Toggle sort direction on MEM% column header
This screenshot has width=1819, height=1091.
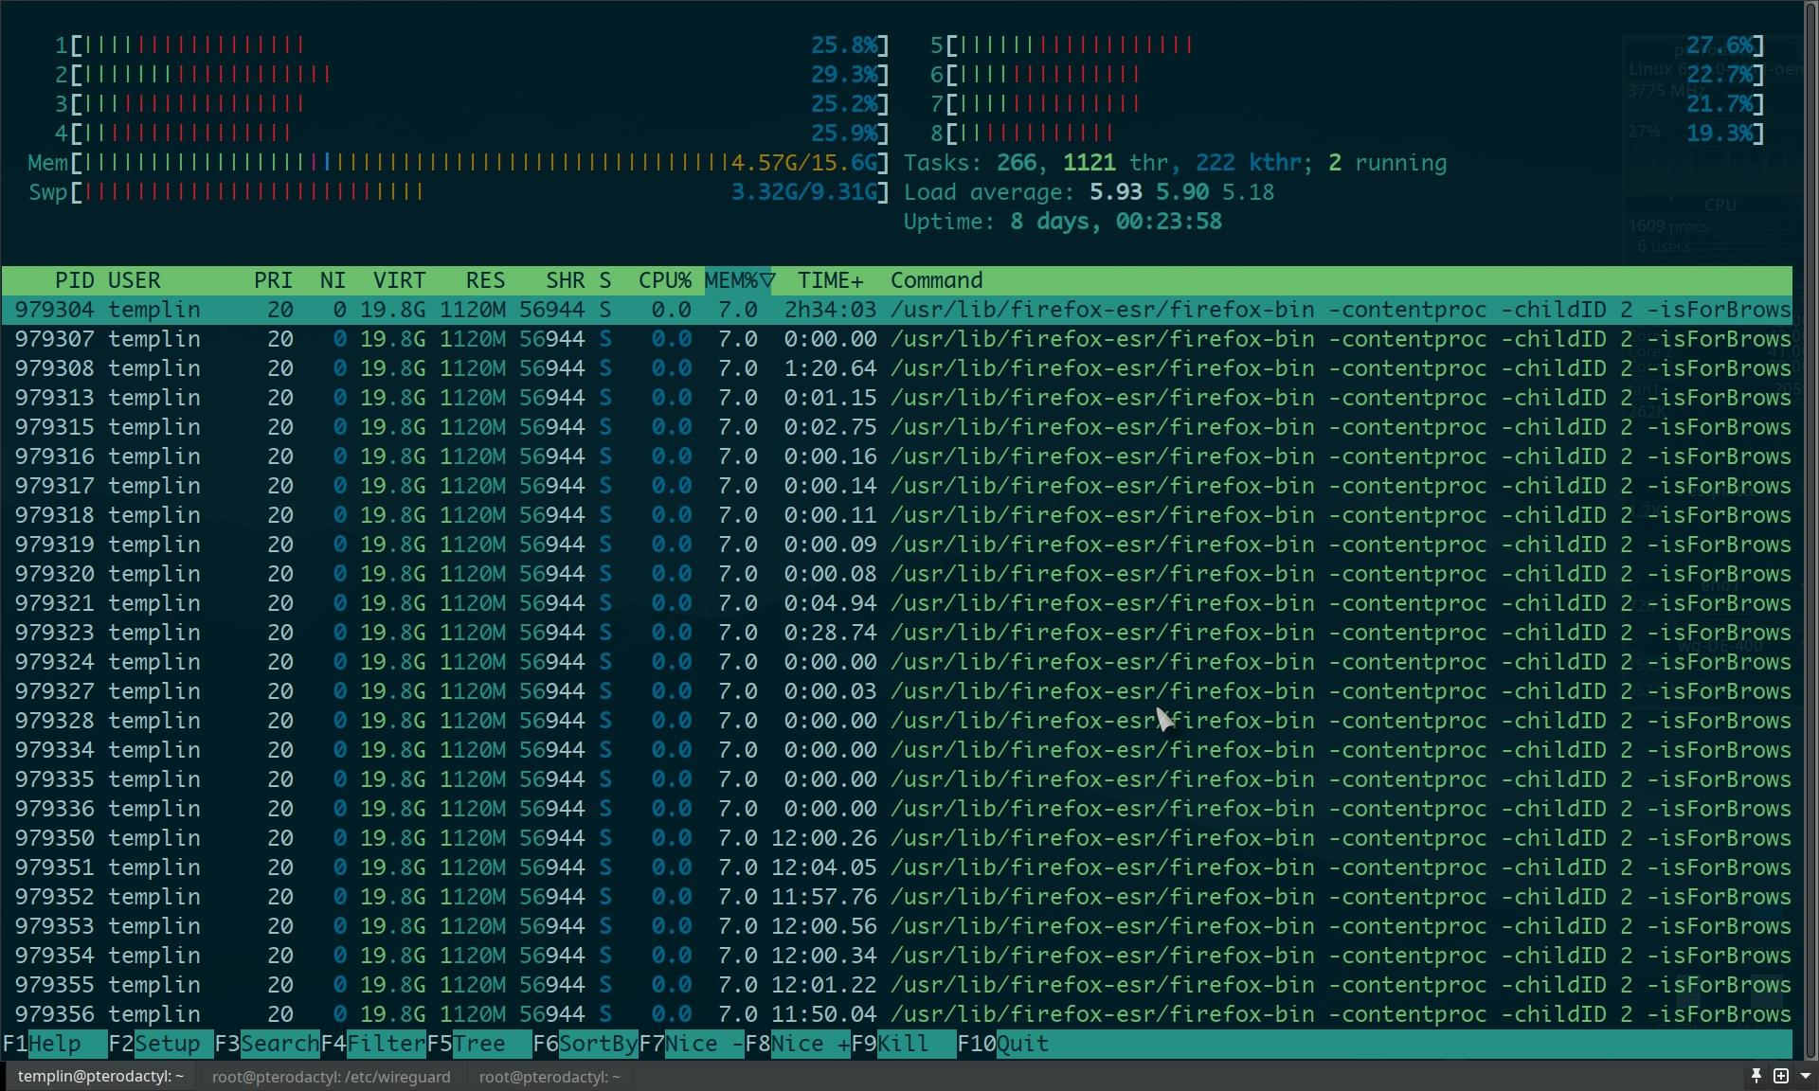739,280
